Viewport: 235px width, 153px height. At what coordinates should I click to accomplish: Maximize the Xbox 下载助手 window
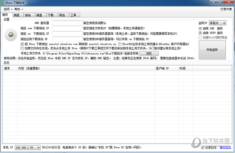click(x=220, y=2)
